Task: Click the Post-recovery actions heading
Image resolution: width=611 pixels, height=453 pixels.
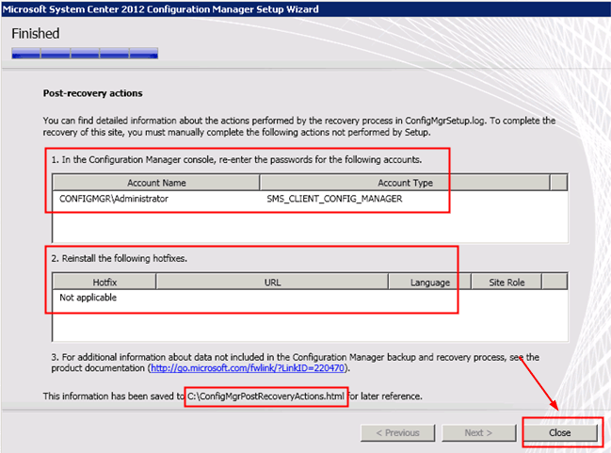Action: click(x=93, y=93)
